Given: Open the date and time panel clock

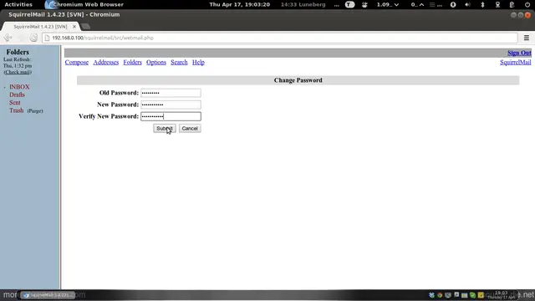Looking at the screenshot, I should (240, 4).
